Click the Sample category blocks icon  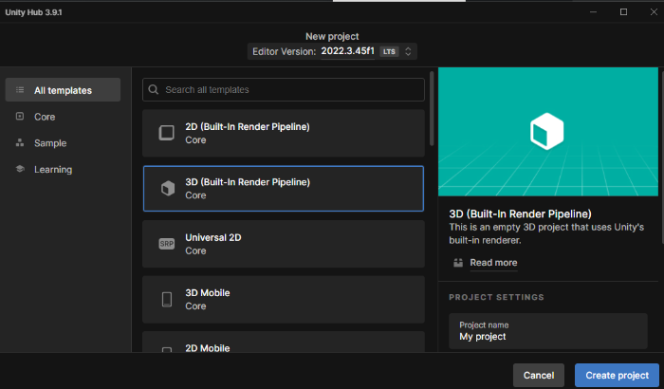[x=20, y=143]
